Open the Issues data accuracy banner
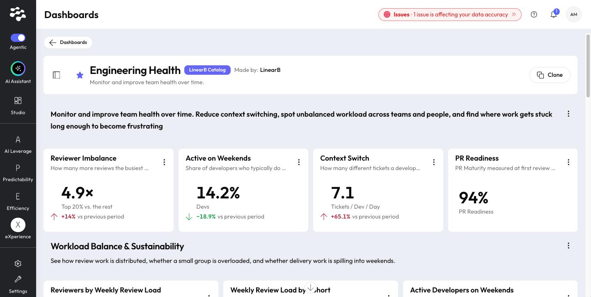This screenshot has width=591, height=297. click(450, 14)
